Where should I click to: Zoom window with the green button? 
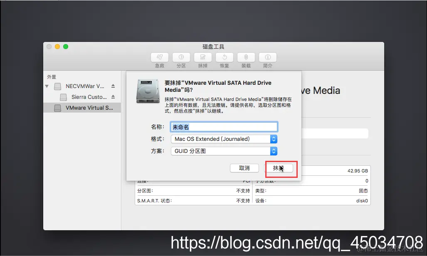[66, 47]
